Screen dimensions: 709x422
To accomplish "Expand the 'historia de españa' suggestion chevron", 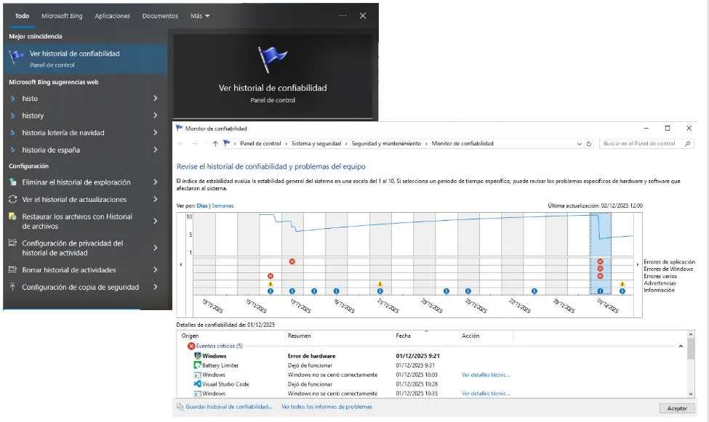I will click(156, 150).
